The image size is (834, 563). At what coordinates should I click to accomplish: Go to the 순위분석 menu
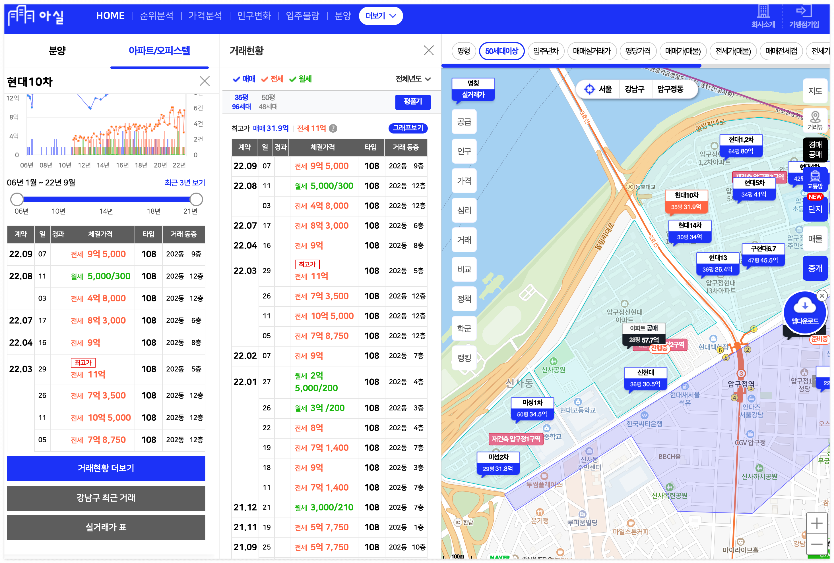[156, 16]
